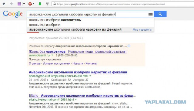Go forward with the browser forward arrow
Image resolution: width=194 pixels, height=111 pixels.
(x=12, y=4)
